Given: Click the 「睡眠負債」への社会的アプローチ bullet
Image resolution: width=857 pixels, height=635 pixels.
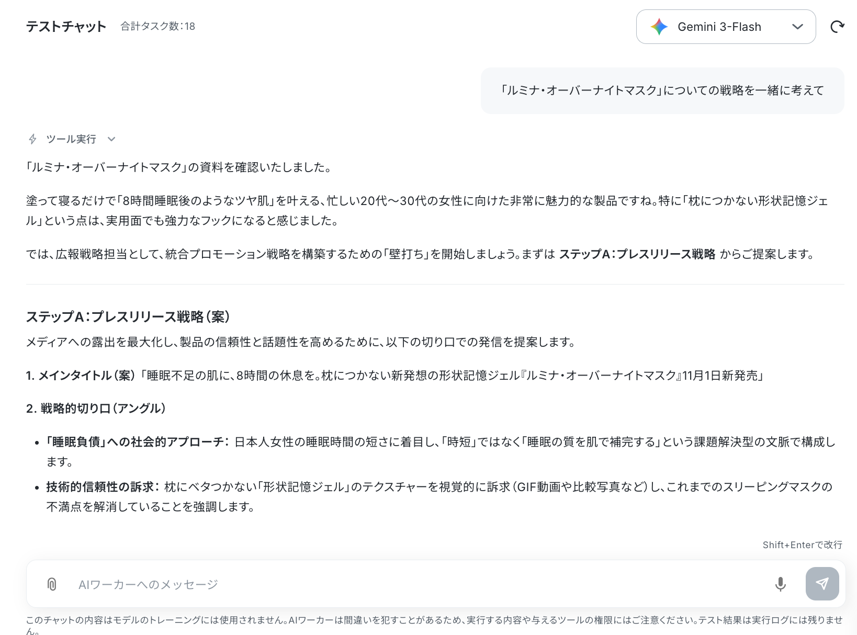Looking at the screenshot, I should [441, 452].
